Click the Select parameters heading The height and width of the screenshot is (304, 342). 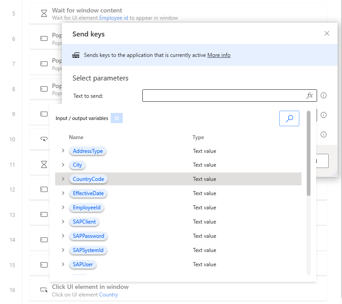click(x=101, y=78)
